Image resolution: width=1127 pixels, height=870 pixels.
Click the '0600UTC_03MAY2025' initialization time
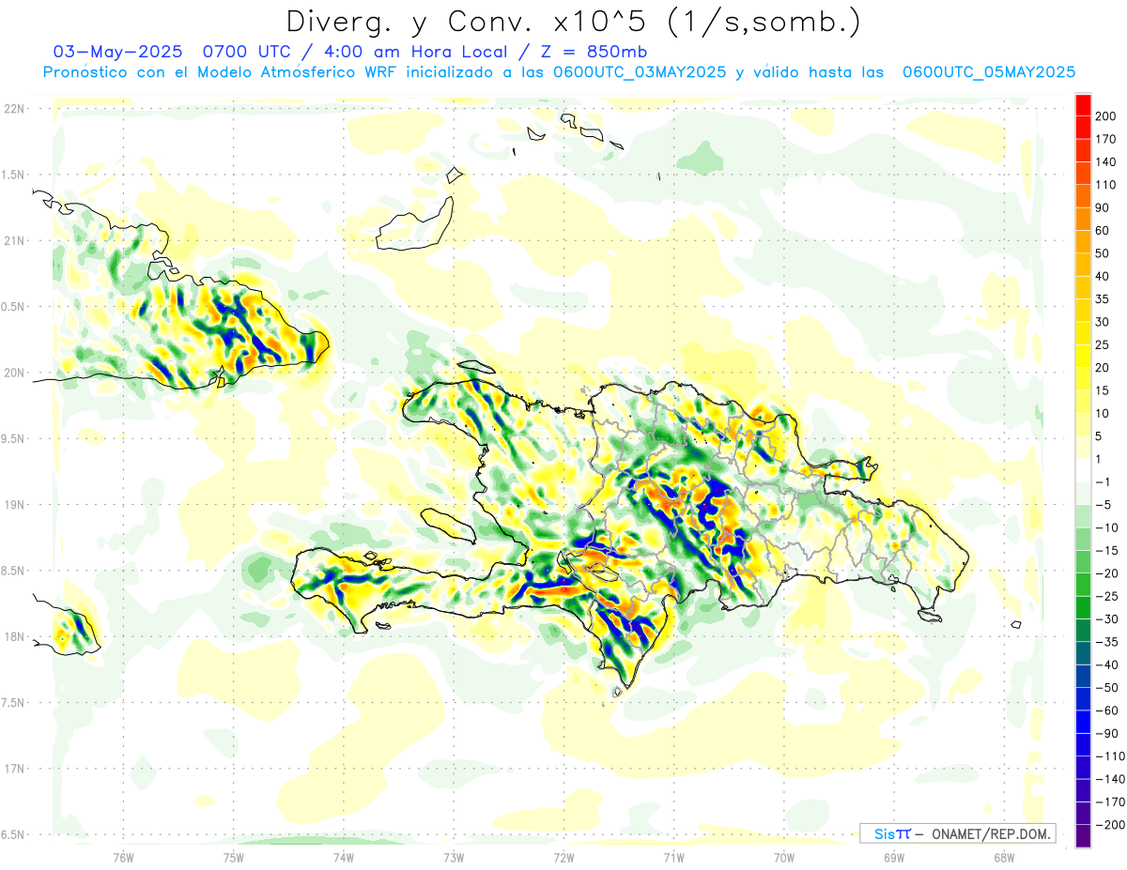(x=641, y=72)
